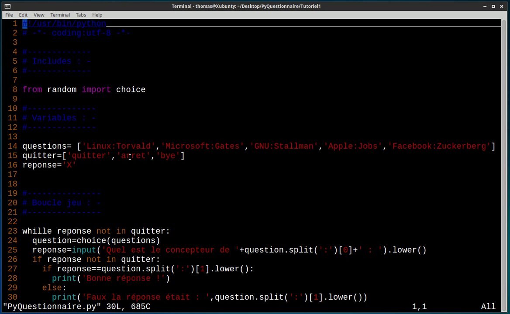Click line number 14 in gutter
Image resolution: width=510 pixels, height=314 pixels.
(x=12, y=146)
